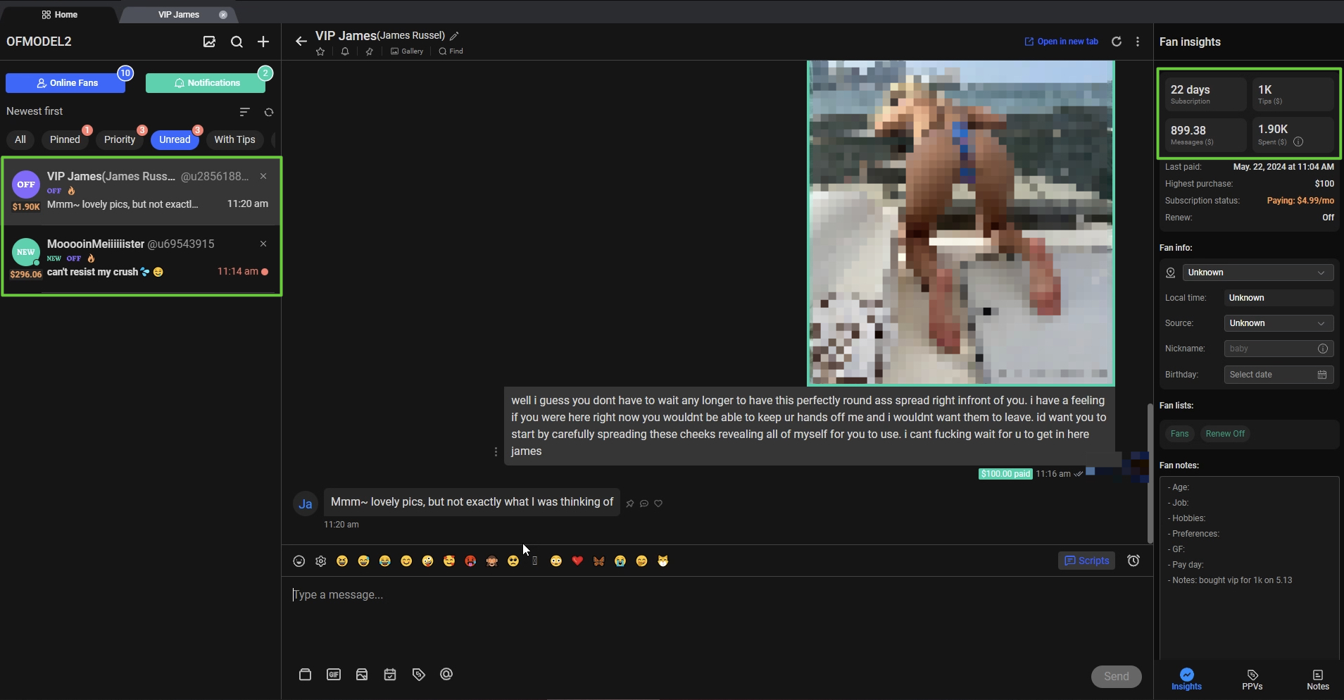Open the search icon in the sidebar header
This screenshot has width=1344, height=700.
tap(237, 42)
